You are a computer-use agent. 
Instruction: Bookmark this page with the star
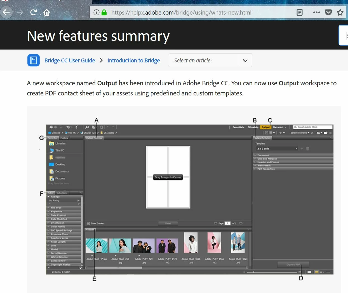click(x=340, y=12)
